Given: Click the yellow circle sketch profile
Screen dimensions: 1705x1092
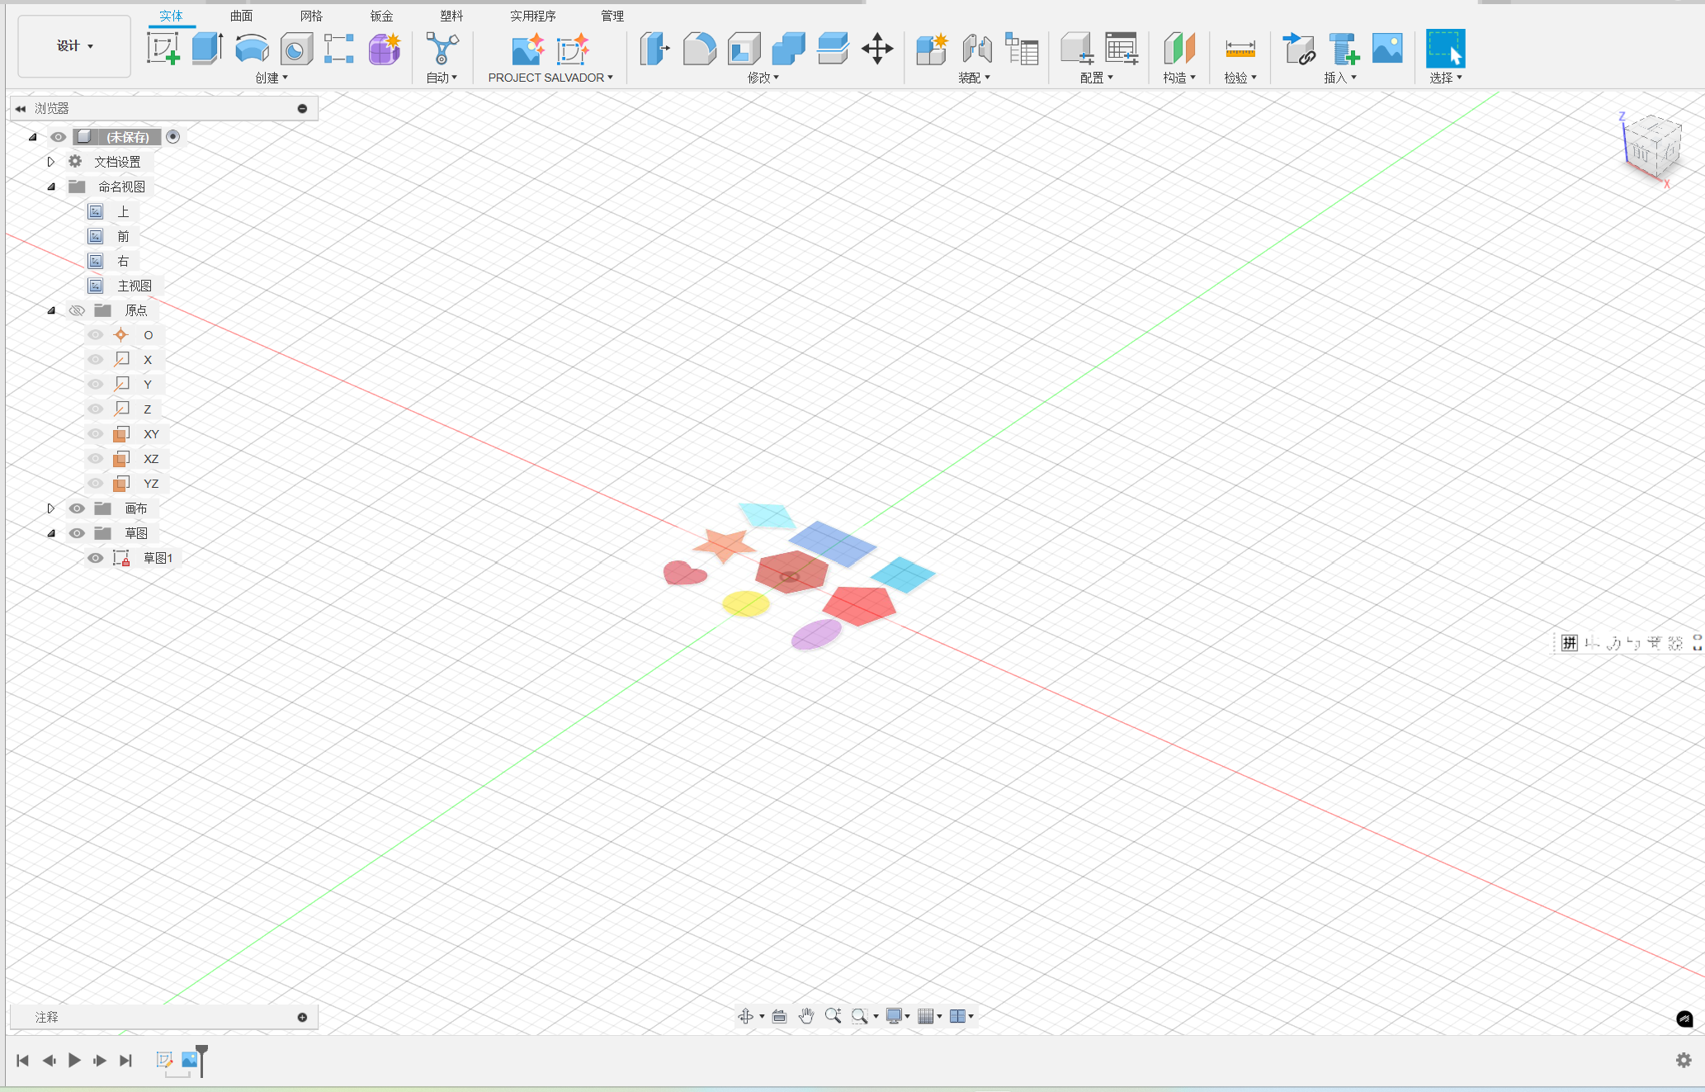Looking at the screenshot, I should (x=746, y=603).
